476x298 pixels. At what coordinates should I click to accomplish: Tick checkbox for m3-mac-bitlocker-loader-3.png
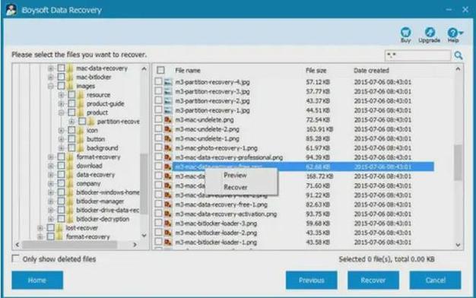[x=158, y=223]
